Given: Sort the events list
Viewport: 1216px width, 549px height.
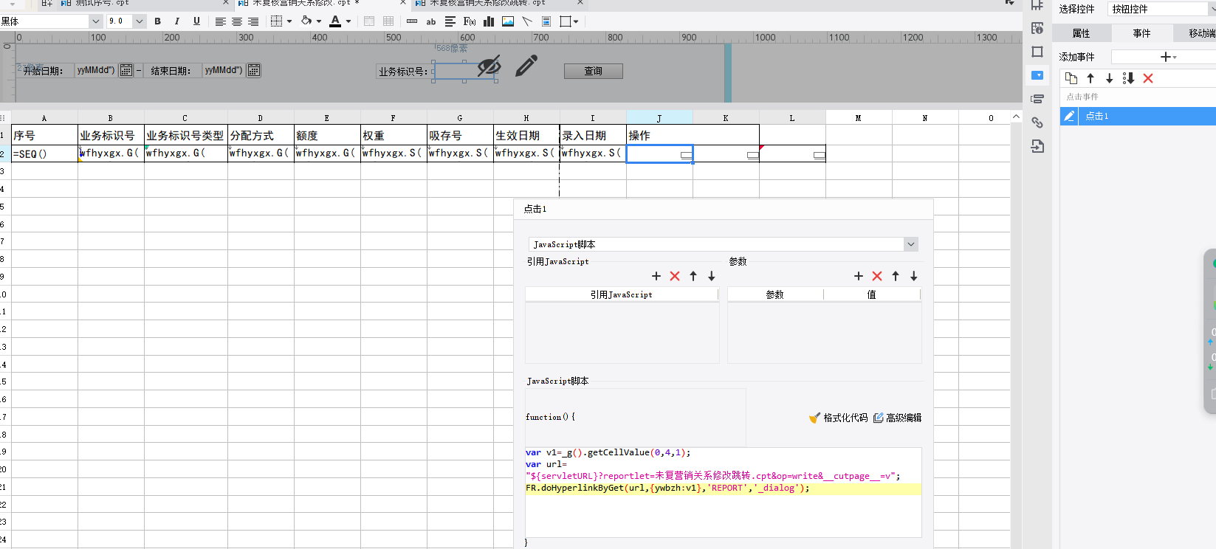Looking at the screenshot, I should tap(1128, 78).
